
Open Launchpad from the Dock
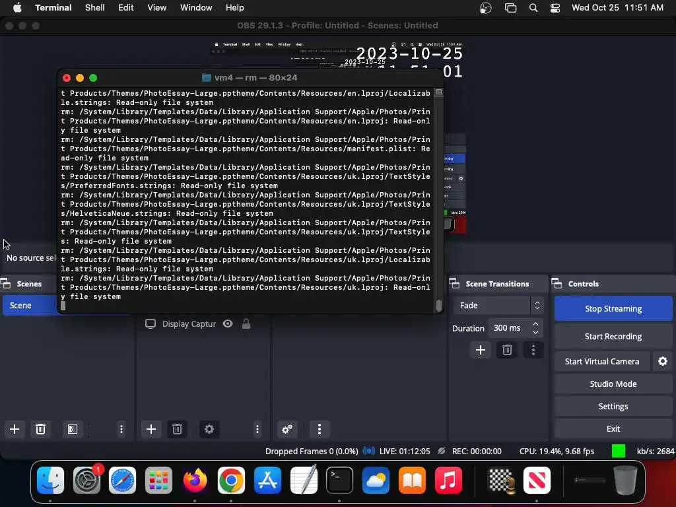[158, 480]
